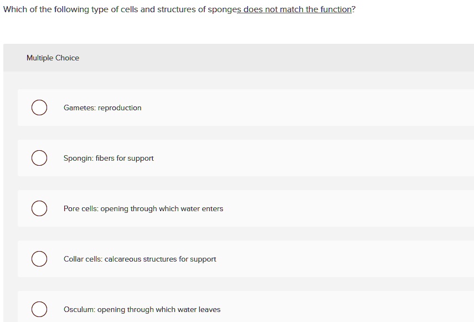Select the Gametes: reproduction radio button
The height and width of the screenshot is (322, 474).
pyautogui.click(x=39, y=108)
